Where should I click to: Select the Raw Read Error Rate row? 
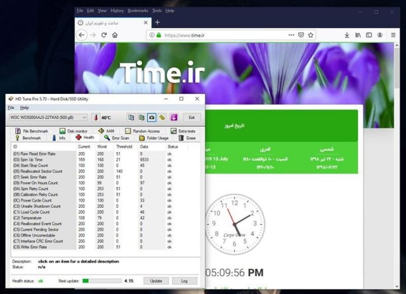click(x=99, y=153)
